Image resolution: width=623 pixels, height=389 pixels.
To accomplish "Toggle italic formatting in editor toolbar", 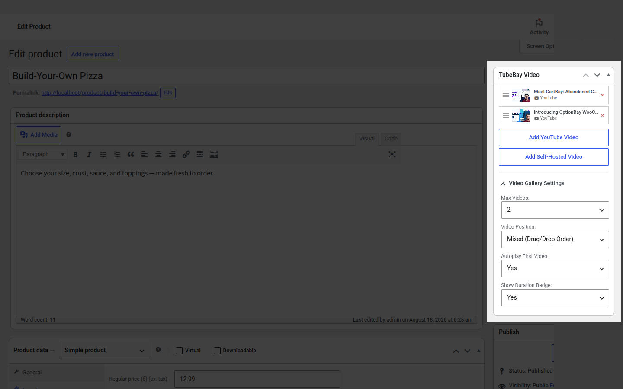I will point(89,154).
